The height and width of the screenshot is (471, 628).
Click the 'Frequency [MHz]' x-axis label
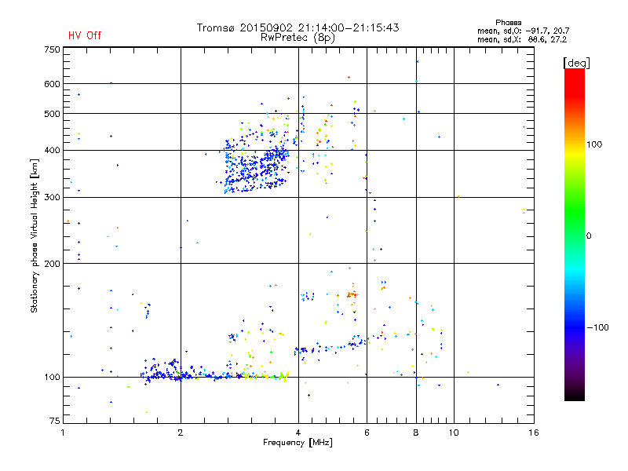[x=298, y=443]
